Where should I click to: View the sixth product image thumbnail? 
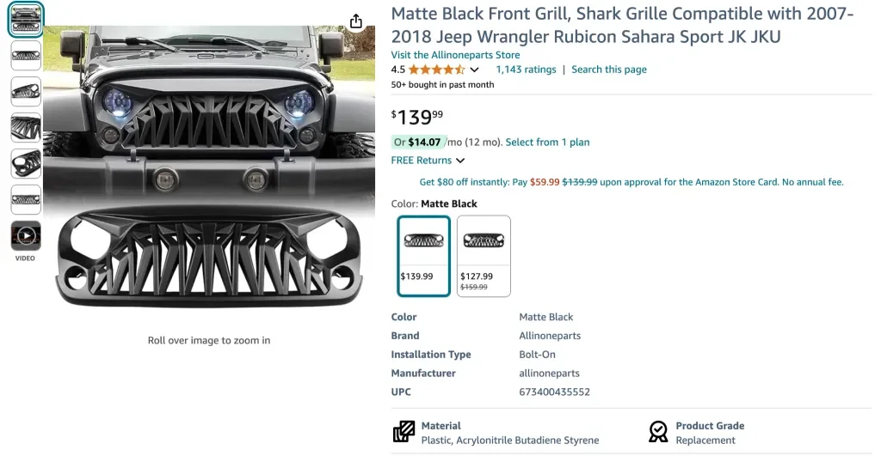tap(26, 199)
